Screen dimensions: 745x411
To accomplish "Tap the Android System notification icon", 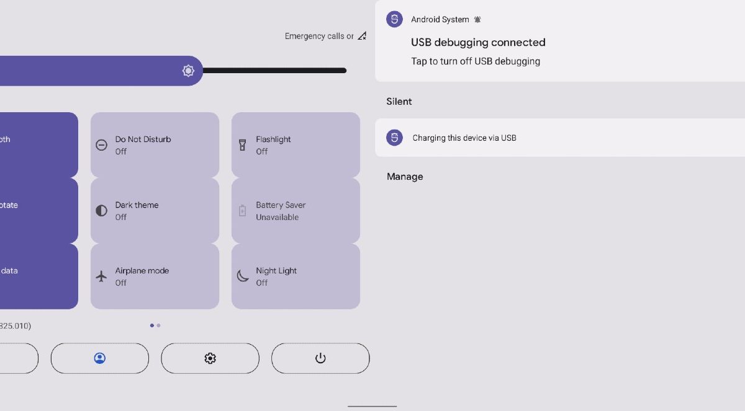I will (x=394, y=19).
